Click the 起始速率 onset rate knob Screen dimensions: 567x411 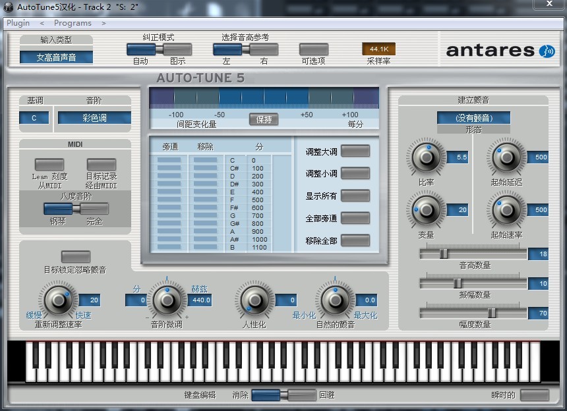pyautogui.click(x=506, y=210)
